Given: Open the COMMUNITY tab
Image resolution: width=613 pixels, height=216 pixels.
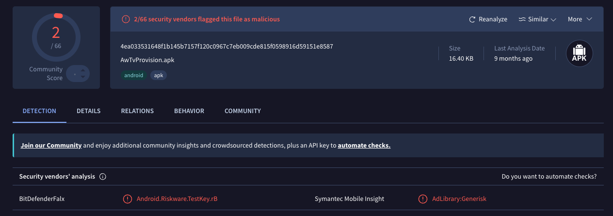Looking at the screenshot, I should (x=242, y=111).
